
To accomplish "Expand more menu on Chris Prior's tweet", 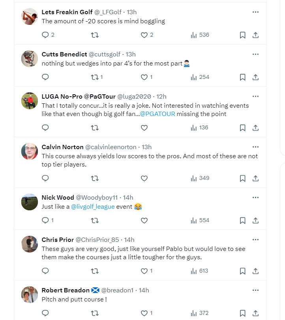I will pyautogui.click(x=255, y=240).
